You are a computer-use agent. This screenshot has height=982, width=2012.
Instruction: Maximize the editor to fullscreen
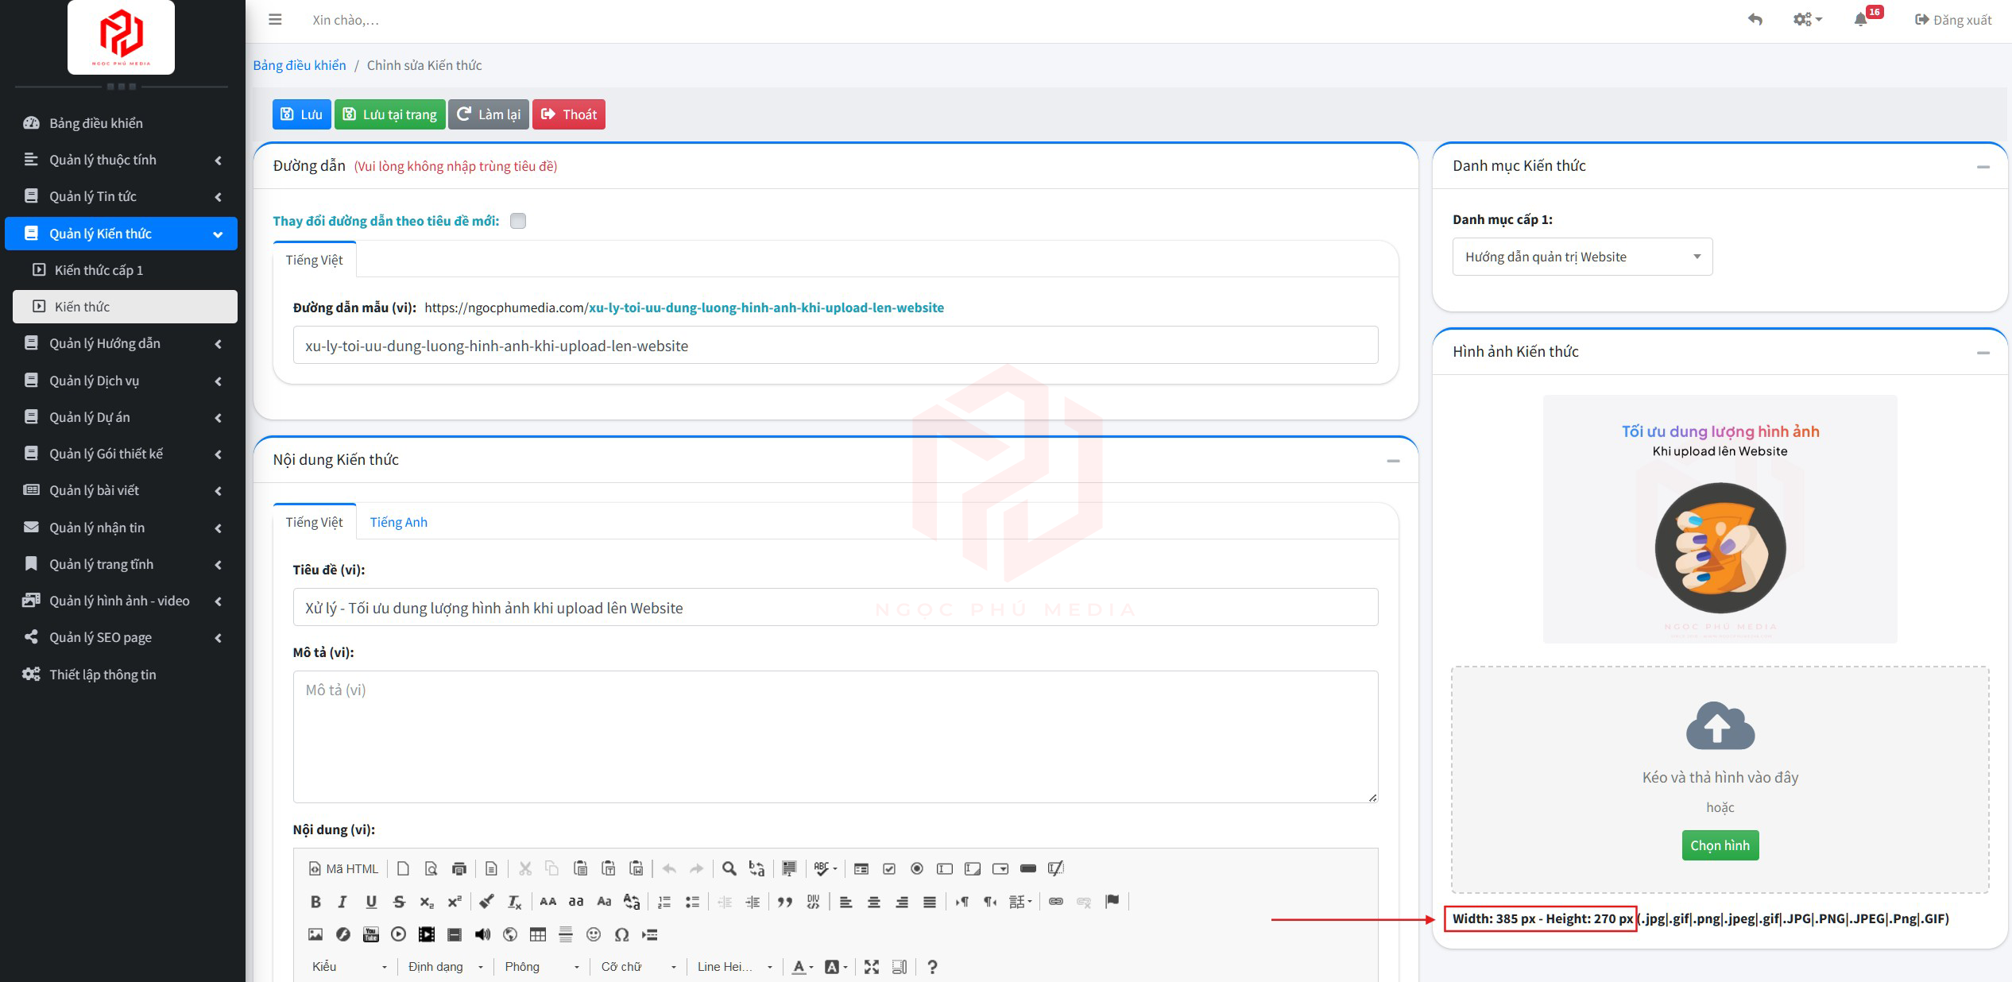[872, 967]
